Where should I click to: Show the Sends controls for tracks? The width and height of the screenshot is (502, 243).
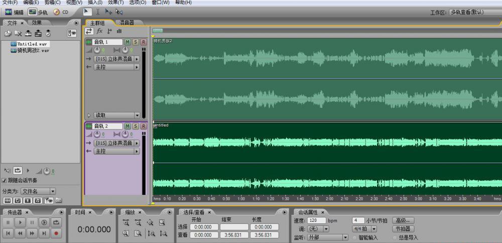pos(109,31)
